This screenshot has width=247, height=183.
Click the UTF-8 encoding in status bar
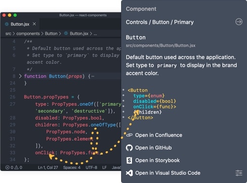91,168
